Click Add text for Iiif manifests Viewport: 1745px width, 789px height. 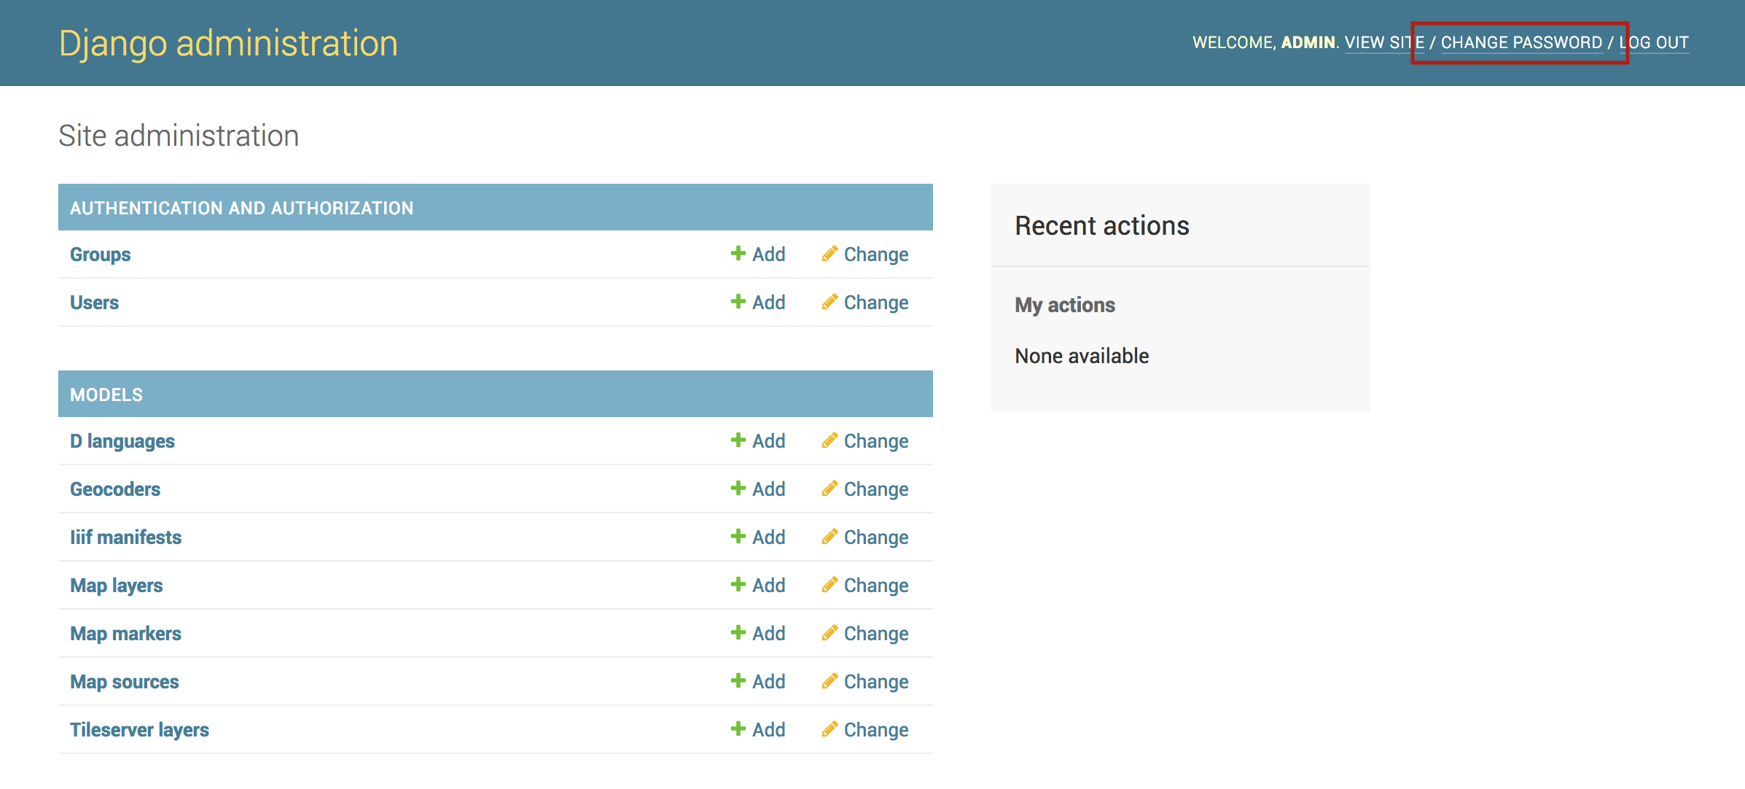pos(768,537)
